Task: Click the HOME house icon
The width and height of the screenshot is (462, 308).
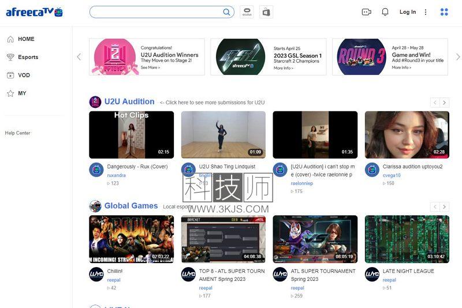Action: (10, 39)
